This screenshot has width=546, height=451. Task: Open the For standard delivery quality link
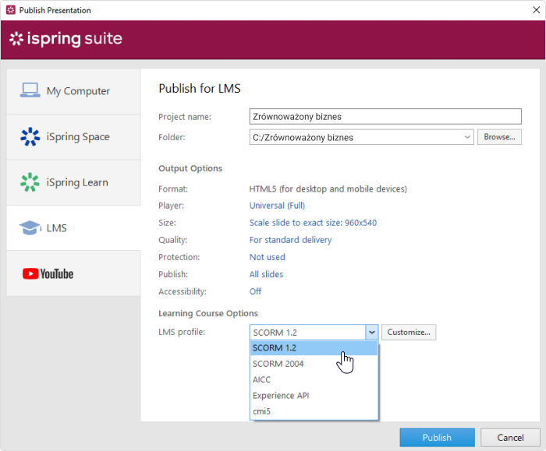tap(290, 240)
